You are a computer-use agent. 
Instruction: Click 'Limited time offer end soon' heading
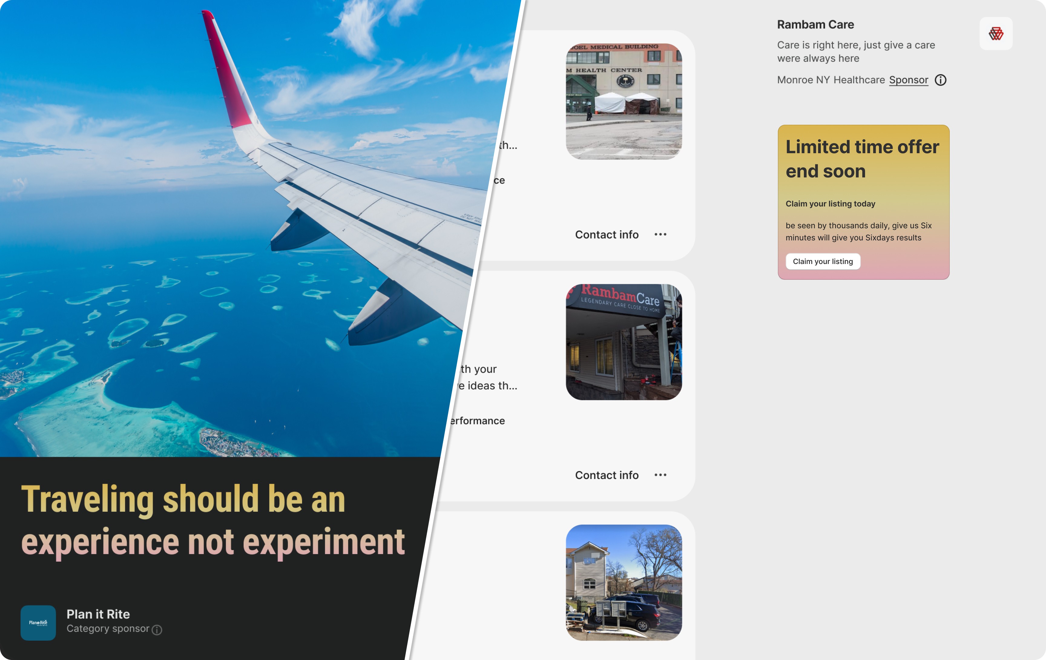pos(862,159)
